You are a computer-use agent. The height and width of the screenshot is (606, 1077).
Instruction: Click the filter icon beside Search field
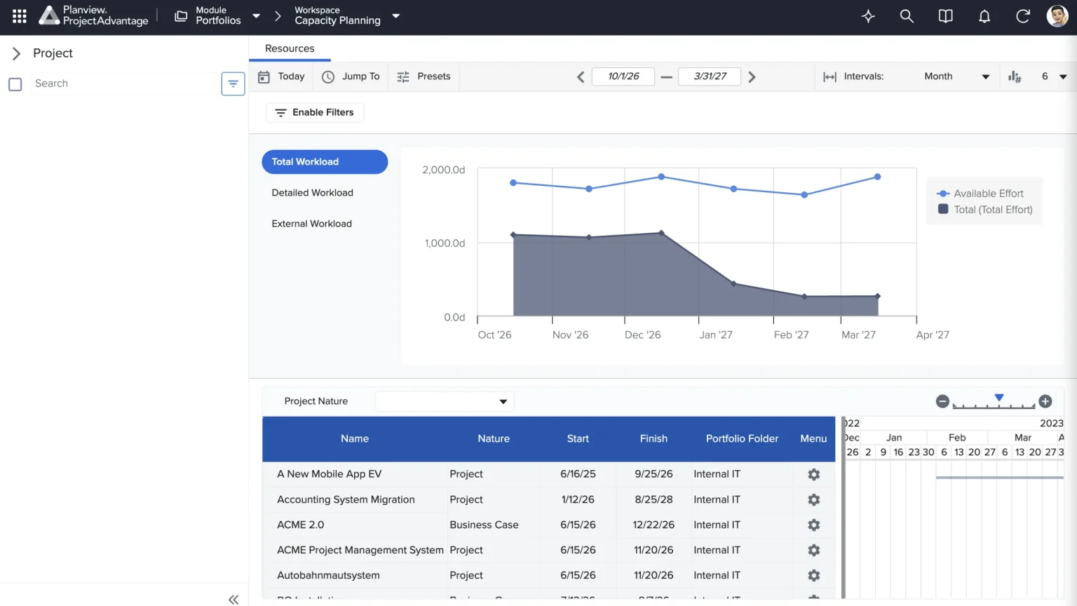point(233,83)
